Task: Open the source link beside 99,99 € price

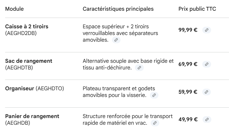Action: [x=206, y=30]
